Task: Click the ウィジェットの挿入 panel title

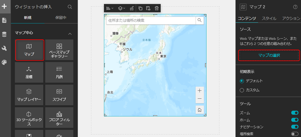Action: [x=34, y=7]
